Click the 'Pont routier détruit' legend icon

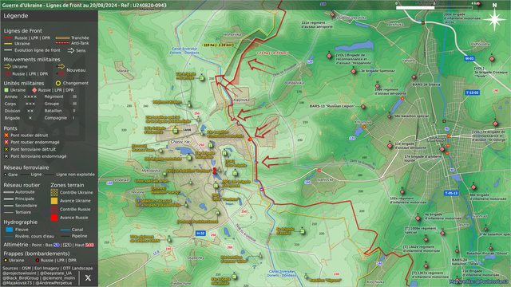[6, 135]
